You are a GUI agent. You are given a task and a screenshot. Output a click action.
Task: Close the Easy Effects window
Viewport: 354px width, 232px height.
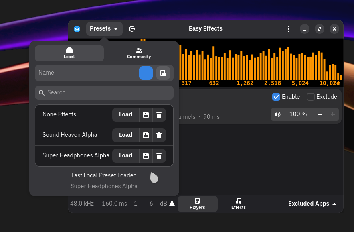tap(334, 29)
